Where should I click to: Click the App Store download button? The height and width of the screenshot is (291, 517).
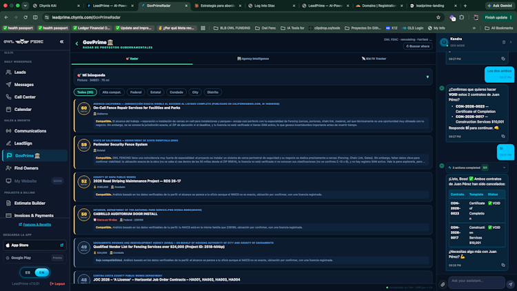click(x=34, y=245)
